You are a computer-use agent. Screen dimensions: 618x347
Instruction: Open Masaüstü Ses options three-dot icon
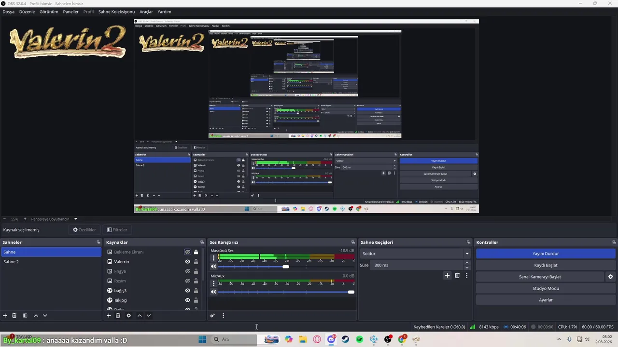(x=213, y=258)
